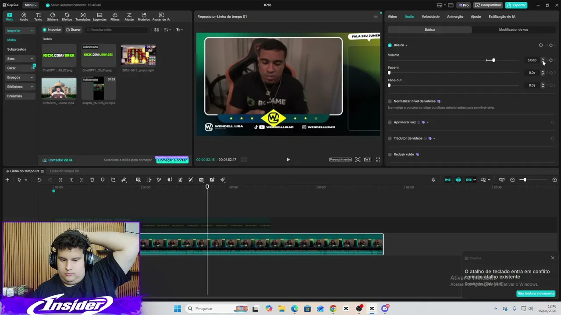
Task: Click the microphone record icon above timeline
Action: tap(433, 180)
